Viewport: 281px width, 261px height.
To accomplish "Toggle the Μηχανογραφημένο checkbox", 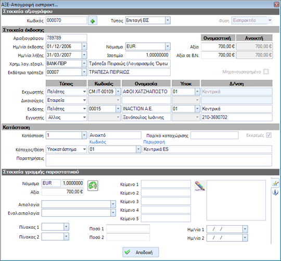I will click(x=266, y=72).
